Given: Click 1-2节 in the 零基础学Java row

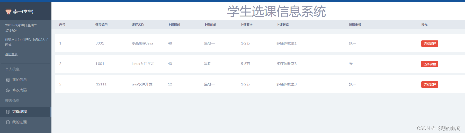Looking at the screenshot, I should 245,43.
